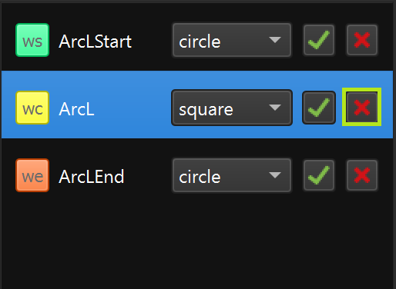Confirm ArcL with the green checkmark
396x289 pixels.
tap(319, 108)
